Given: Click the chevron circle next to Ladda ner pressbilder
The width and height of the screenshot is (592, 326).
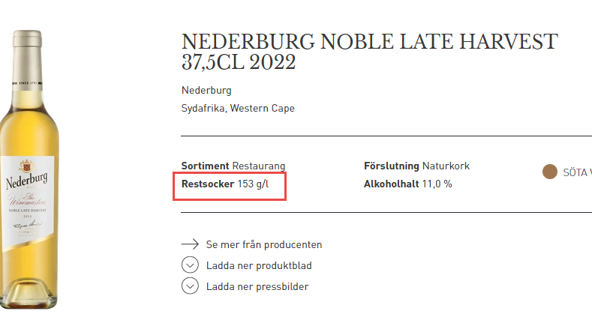Looking at the screenshot, I should 190,286.
